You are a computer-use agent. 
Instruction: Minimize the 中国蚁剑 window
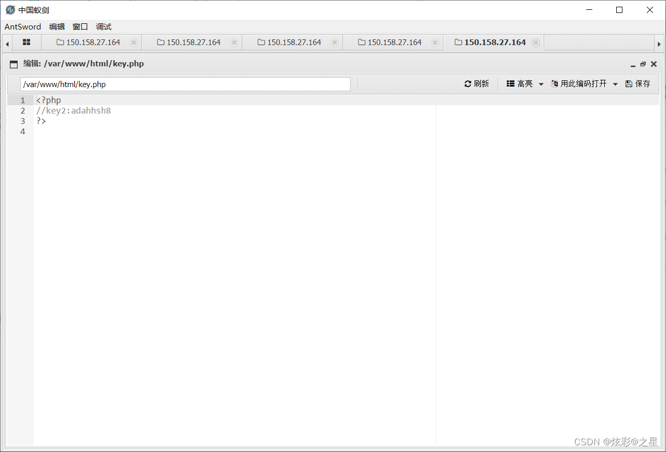click(589, 10)
